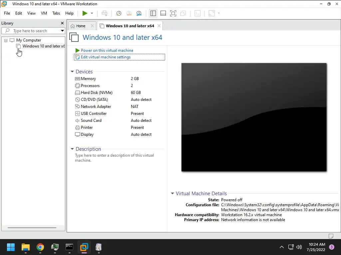
Task: Click the library horizontal scrollbar
Action: click(x=32, y=228)
